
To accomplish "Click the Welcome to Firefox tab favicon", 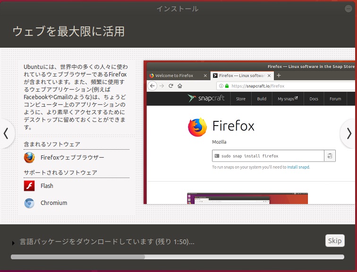I will [x=152, y=76].
